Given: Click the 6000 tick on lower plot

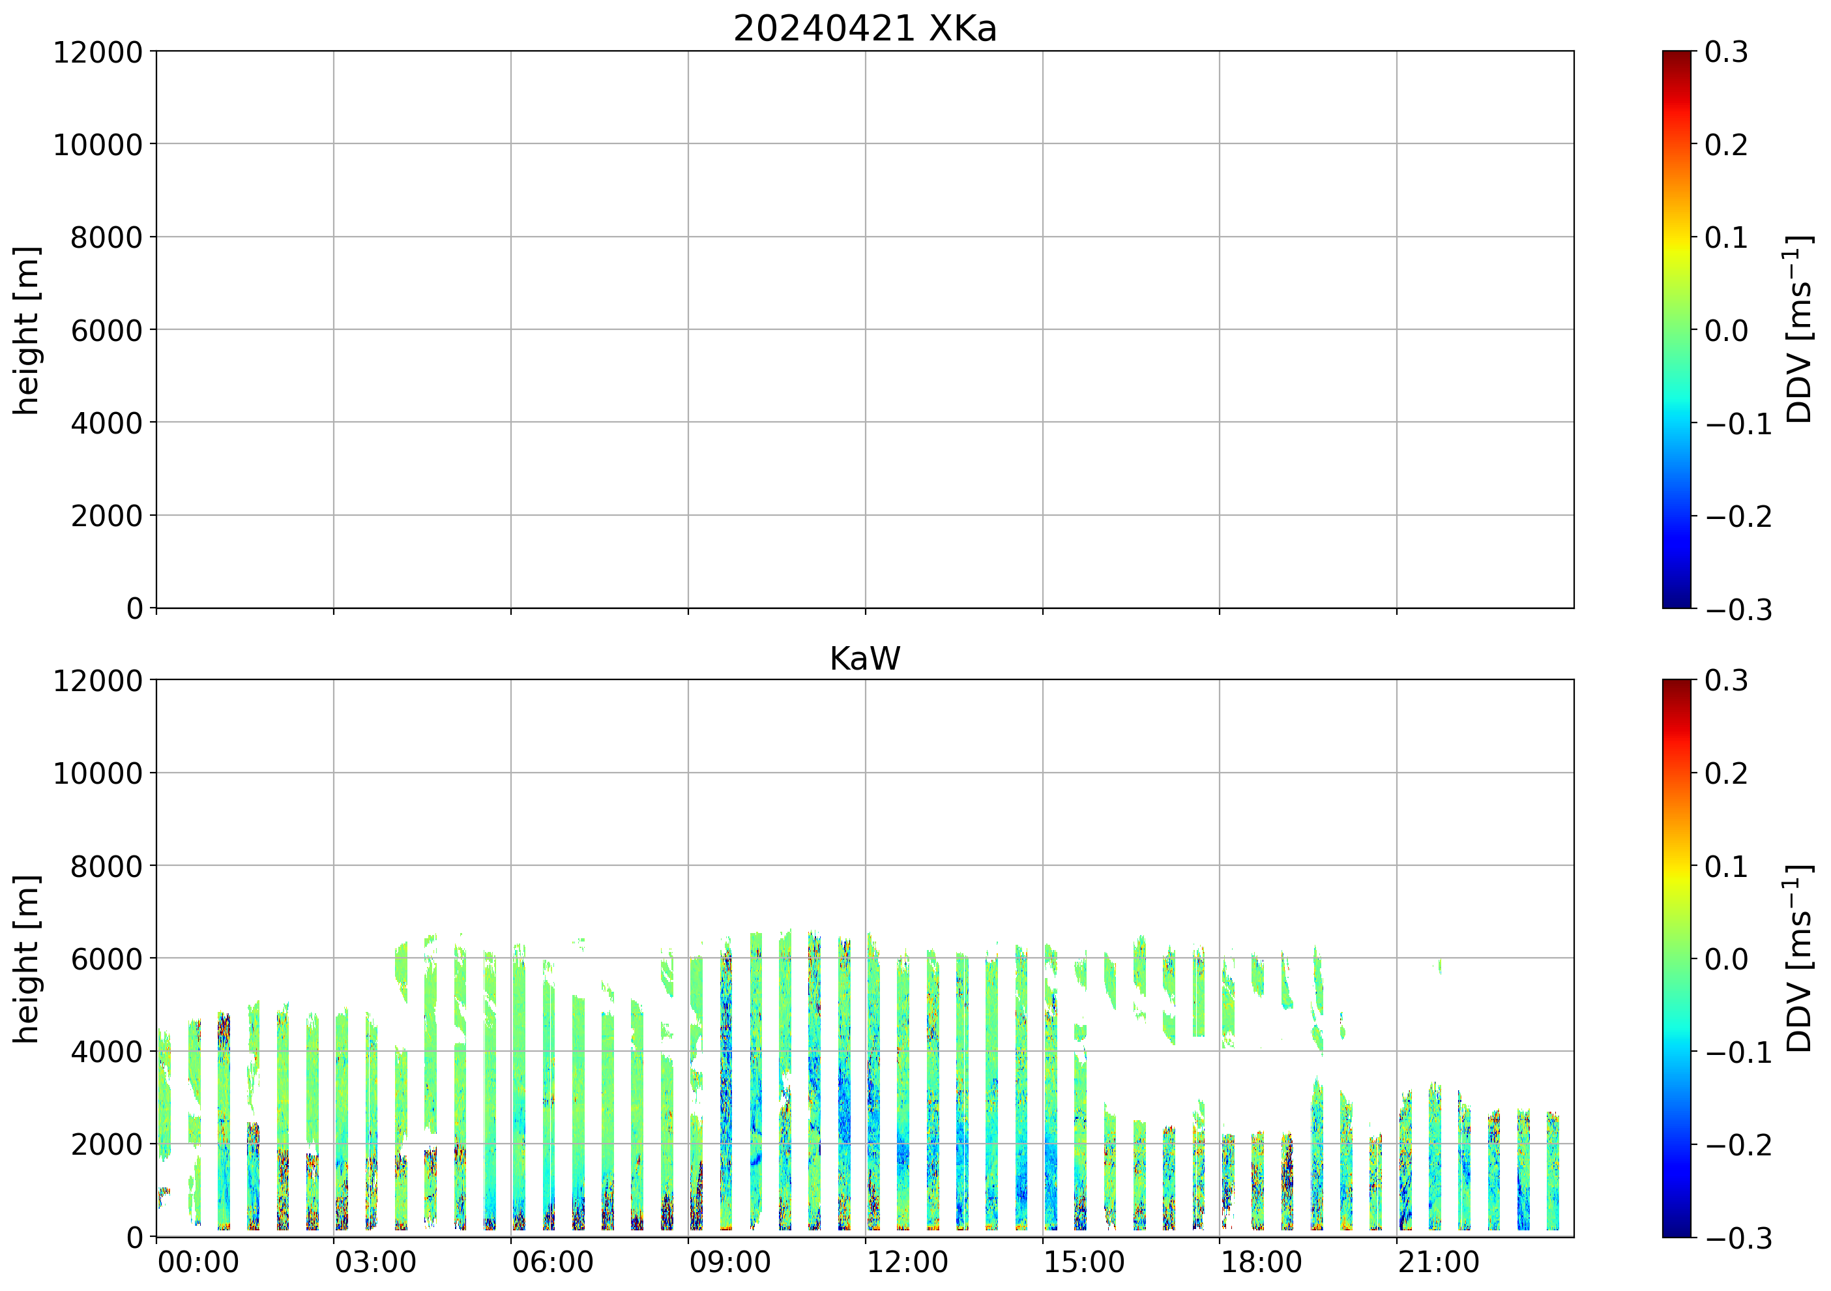Looking at the screenshot, I should (106, 959).
